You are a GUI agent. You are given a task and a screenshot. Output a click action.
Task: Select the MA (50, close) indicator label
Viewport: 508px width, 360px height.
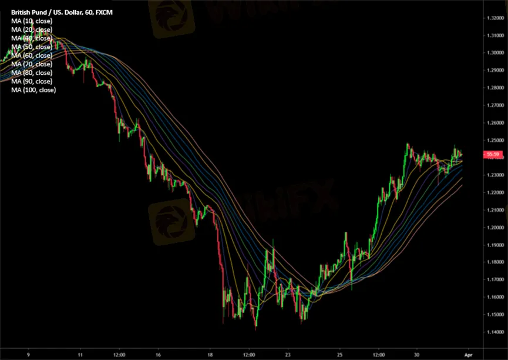[32, 47]
